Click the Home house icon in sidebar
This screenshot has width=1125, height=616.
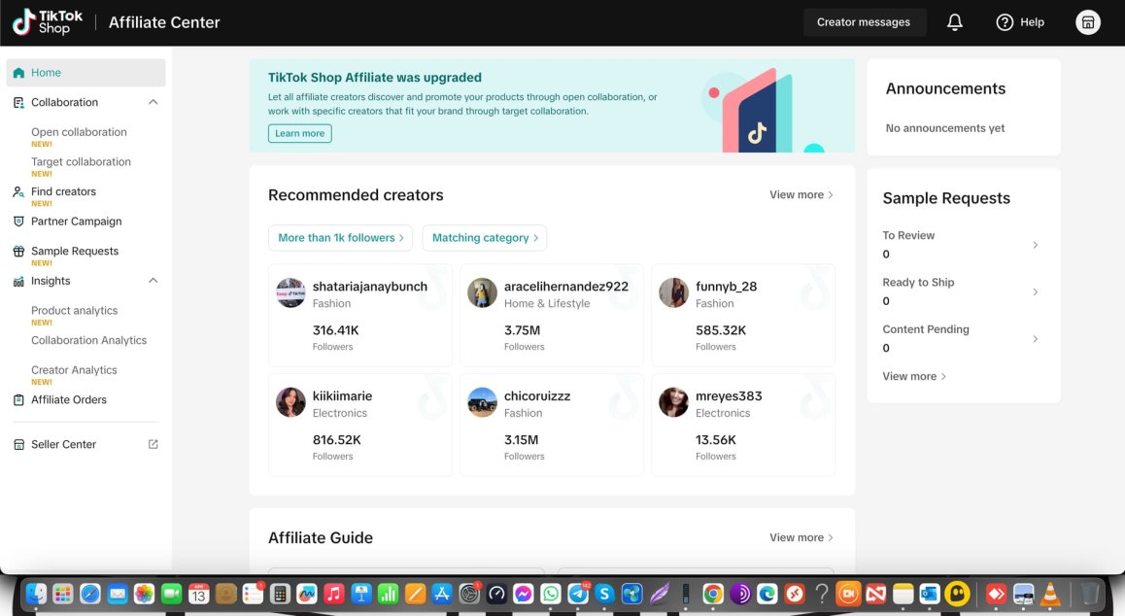click(18, 73)
